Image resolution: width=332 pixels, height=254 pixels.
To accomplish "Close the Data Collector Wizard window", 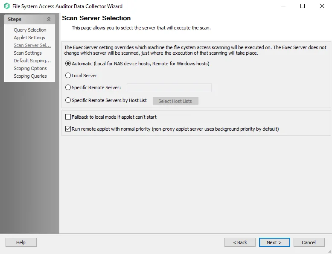I will [x=322, y=6].
